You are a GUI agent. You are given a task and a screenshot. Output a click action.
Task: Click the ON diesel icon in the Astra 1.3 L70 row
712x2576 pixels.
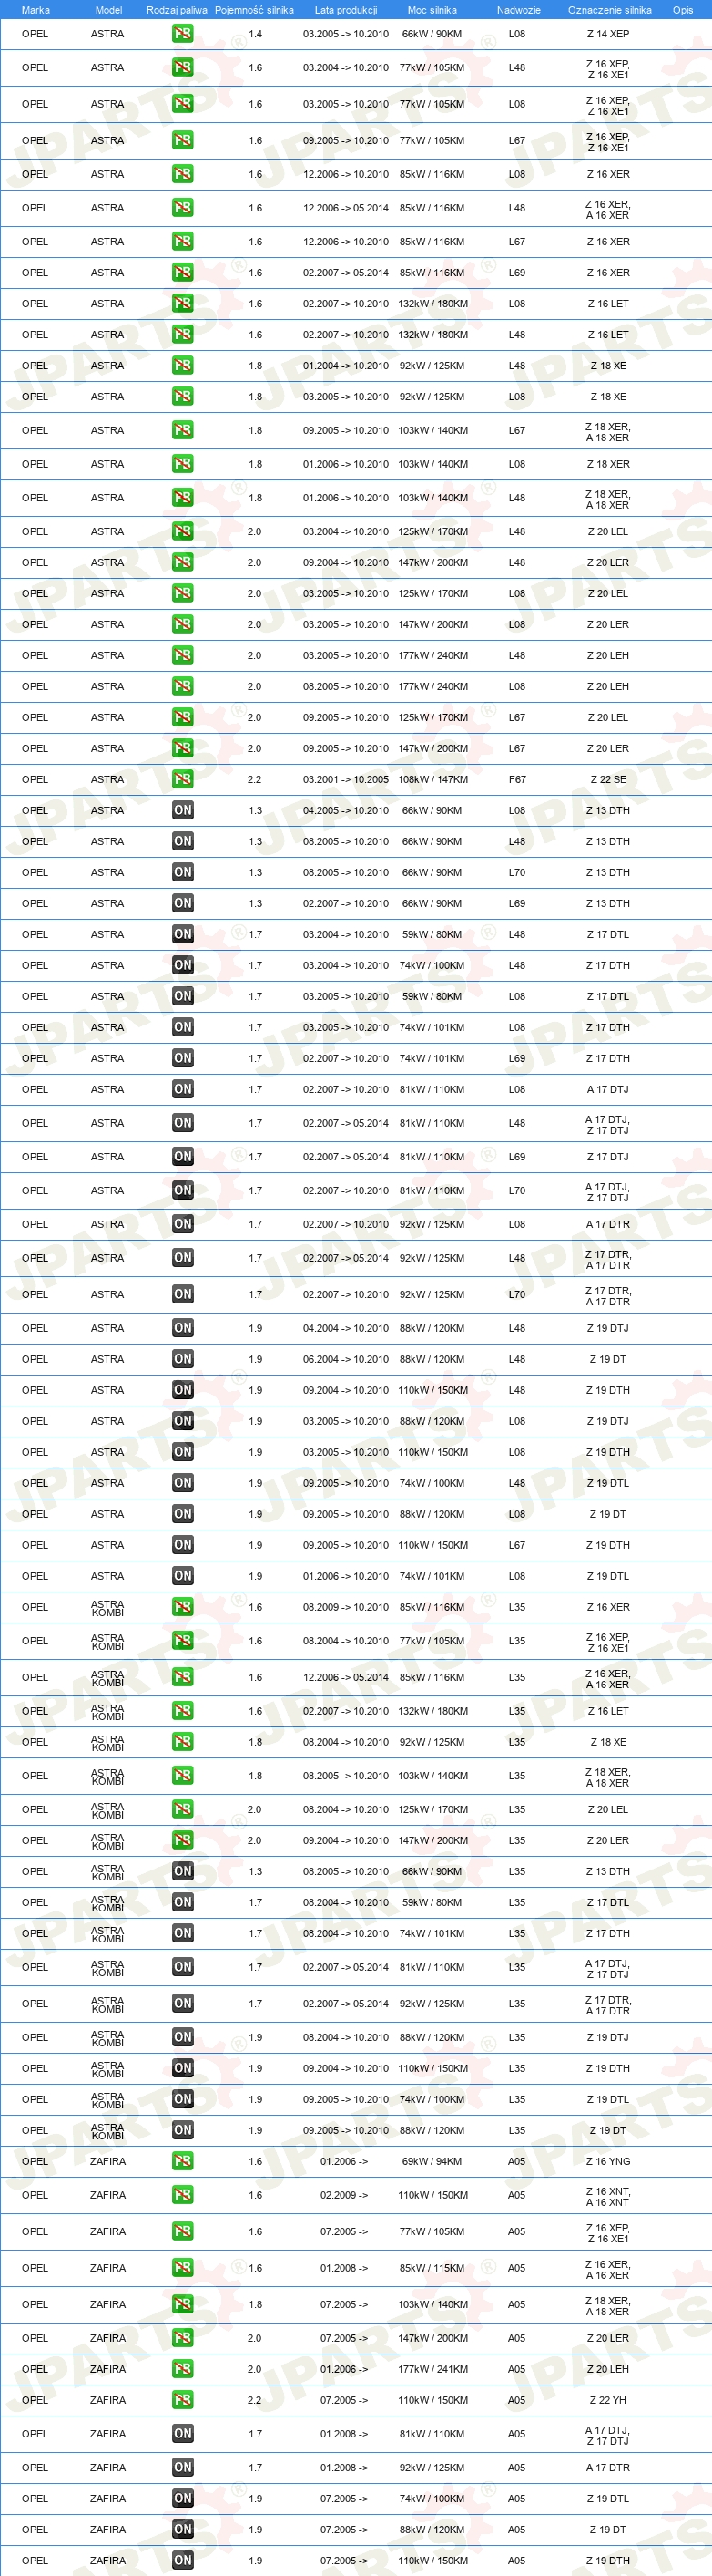183,872
